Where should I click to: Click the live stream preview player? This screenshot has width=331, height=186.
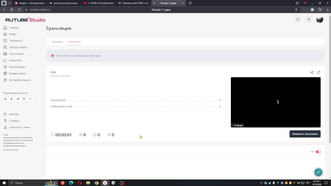[x=276, y=102]
